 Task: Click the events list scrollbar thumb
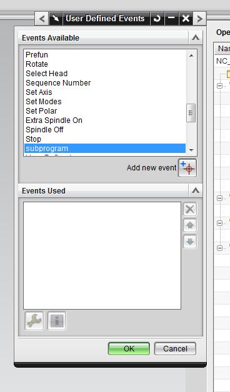click(191, 113)
